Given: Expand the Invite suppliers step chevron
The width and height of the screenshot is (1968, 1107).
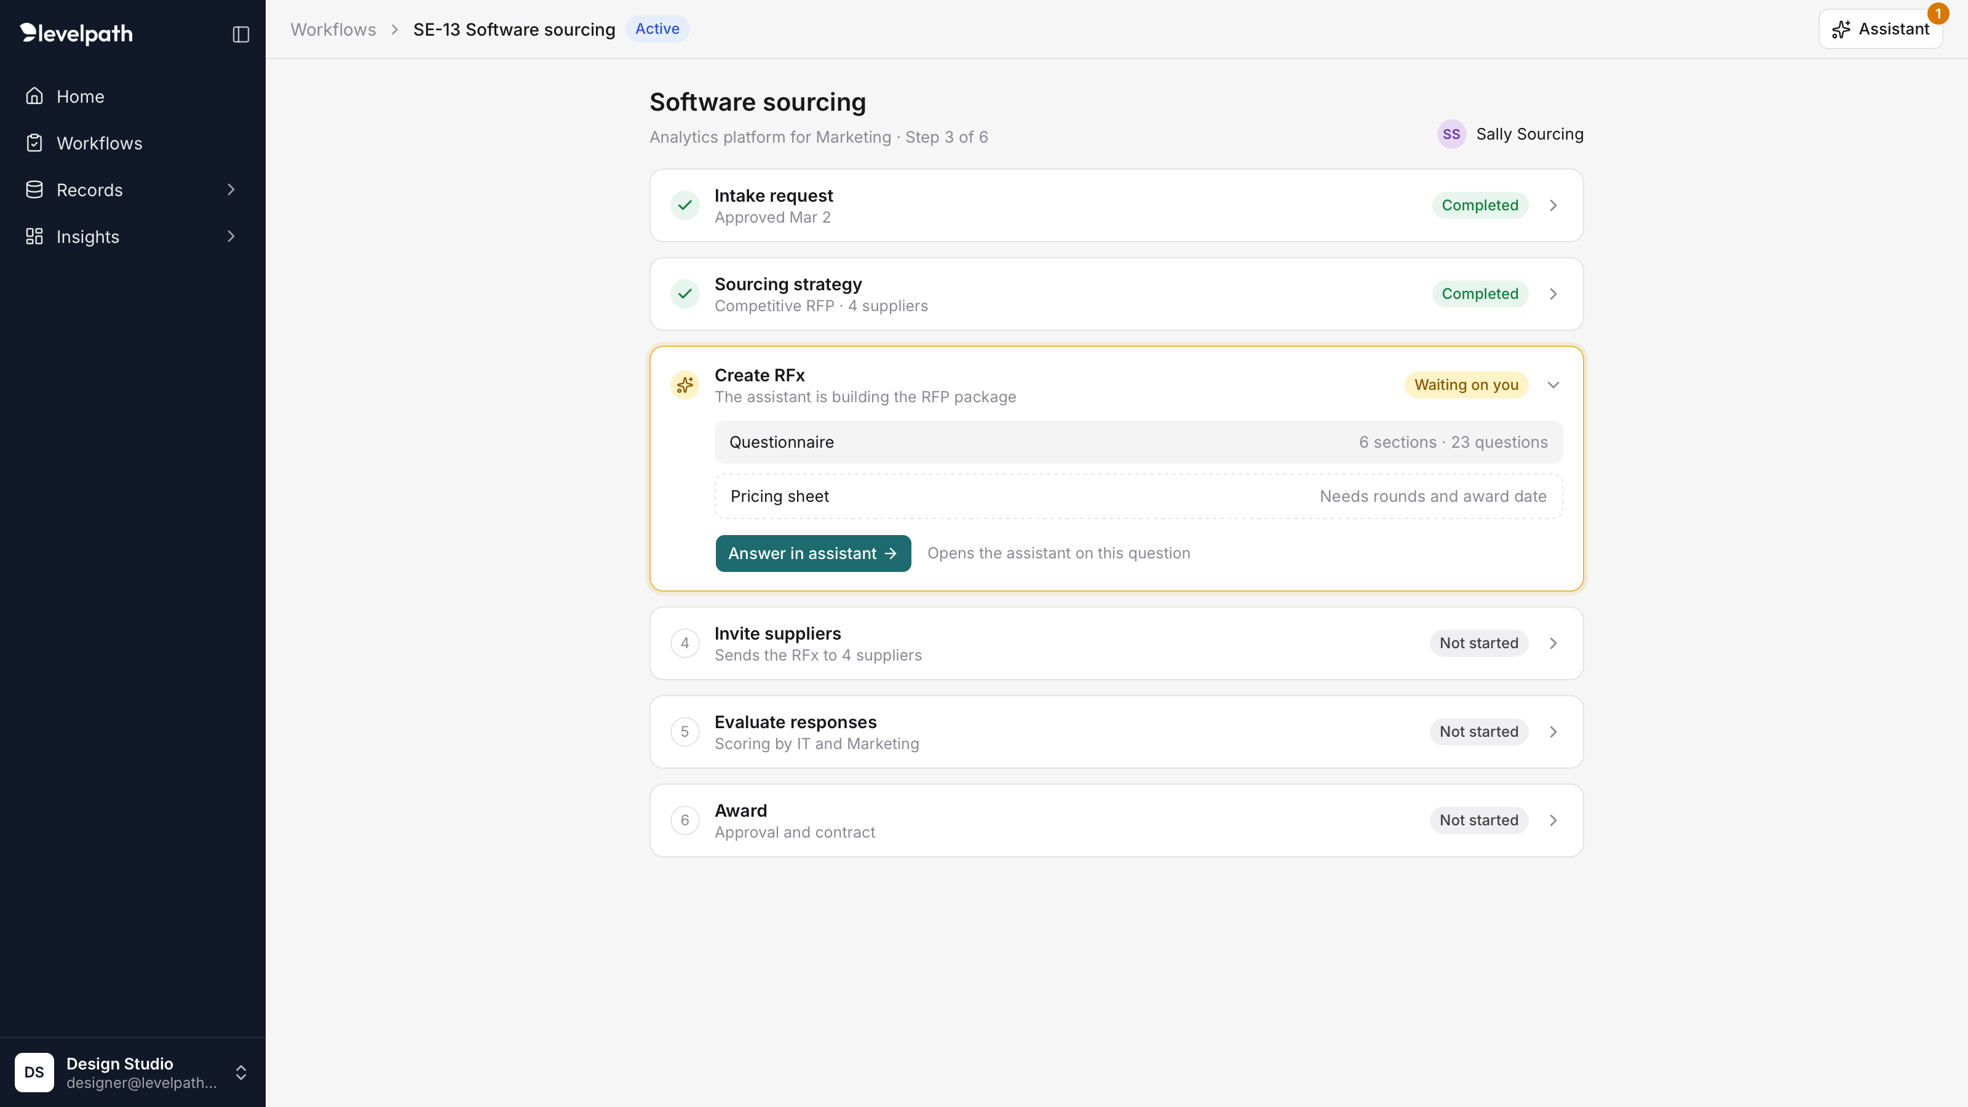Looking at the screenshot, I should [x=1553, y=643].
